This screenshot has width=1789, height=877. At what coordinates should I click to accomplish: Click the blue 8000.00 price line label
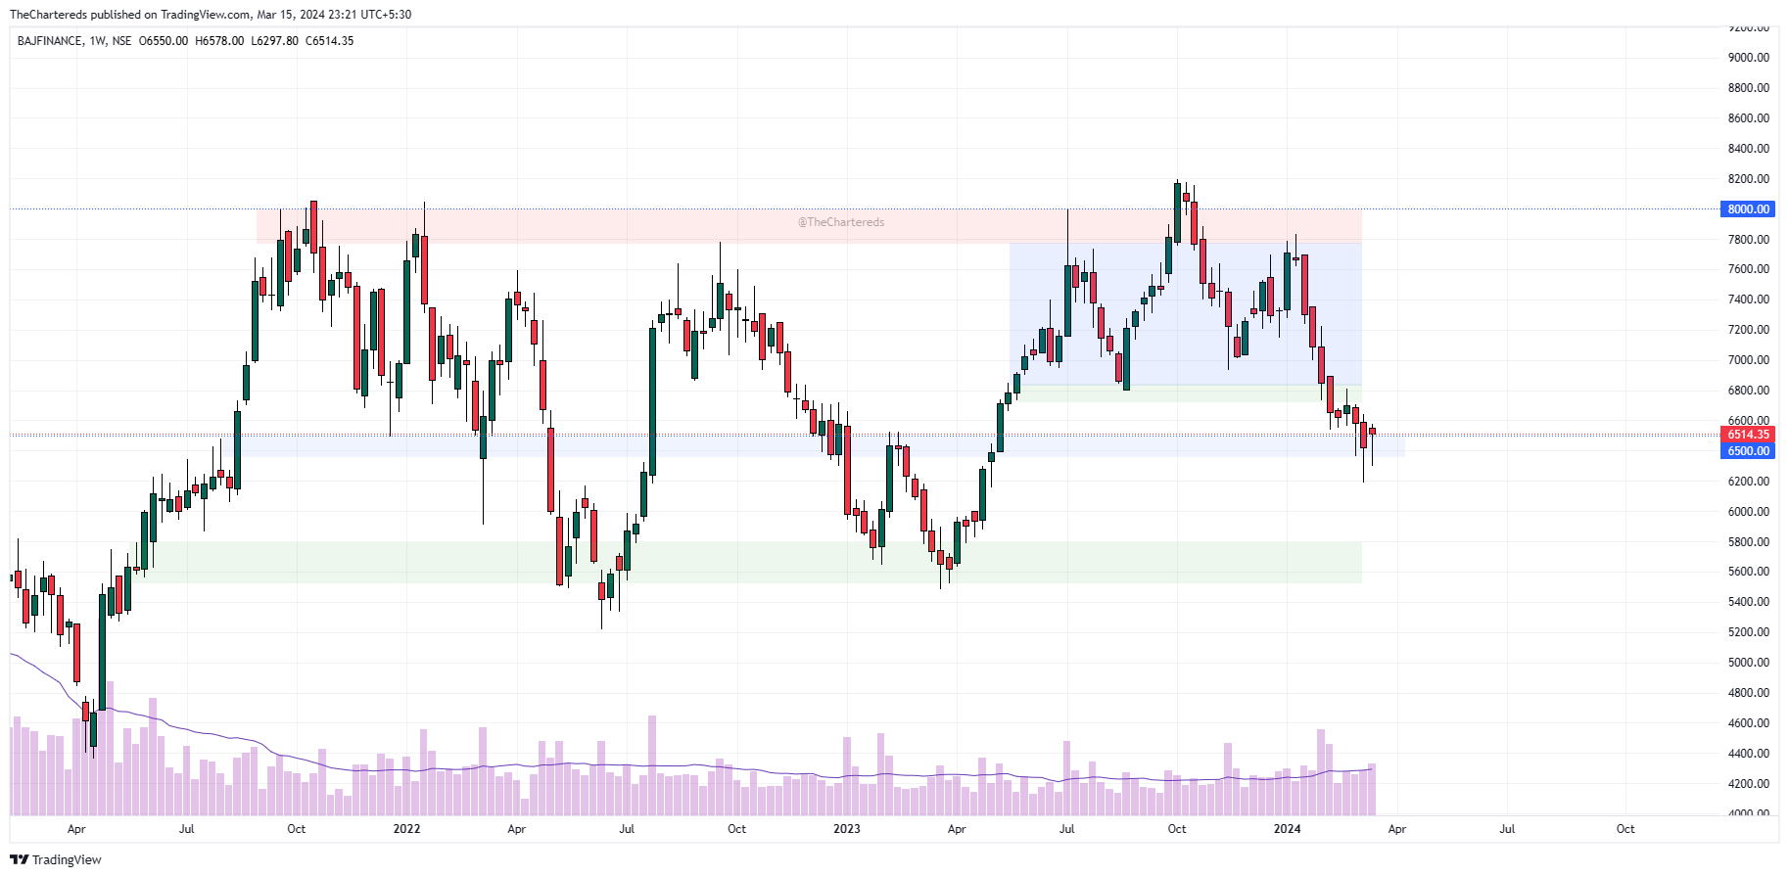pyautogui.click(x=1748, y=209)
